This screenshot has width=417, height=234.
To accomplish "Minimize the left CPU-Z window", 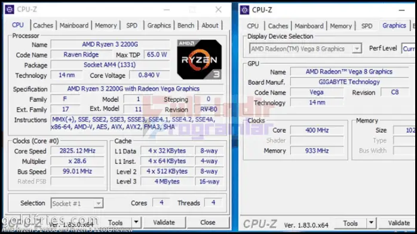I will tap(167, 10).
